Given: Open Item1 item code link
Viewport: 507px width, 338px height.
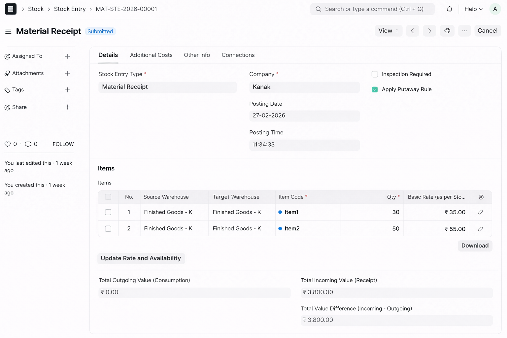Looking at the screenshot, I should pos(291,212).
